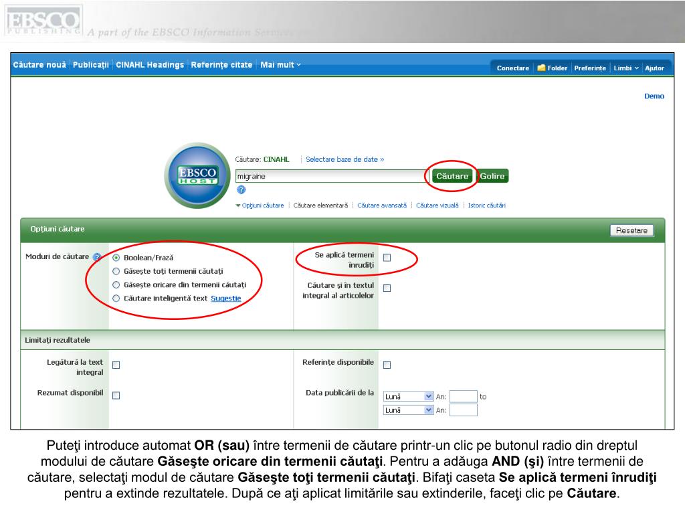Open Ajutor help link
This screenshot has height=514, width=685.
[x=654, y=68]
